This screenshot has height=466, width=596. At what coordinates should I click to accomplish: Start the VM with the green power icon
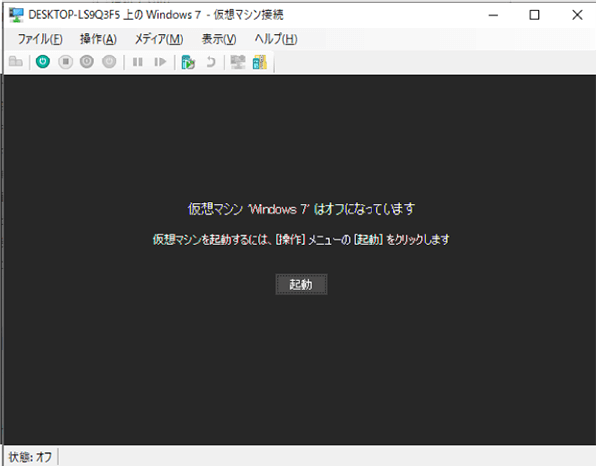coord(43,61)
